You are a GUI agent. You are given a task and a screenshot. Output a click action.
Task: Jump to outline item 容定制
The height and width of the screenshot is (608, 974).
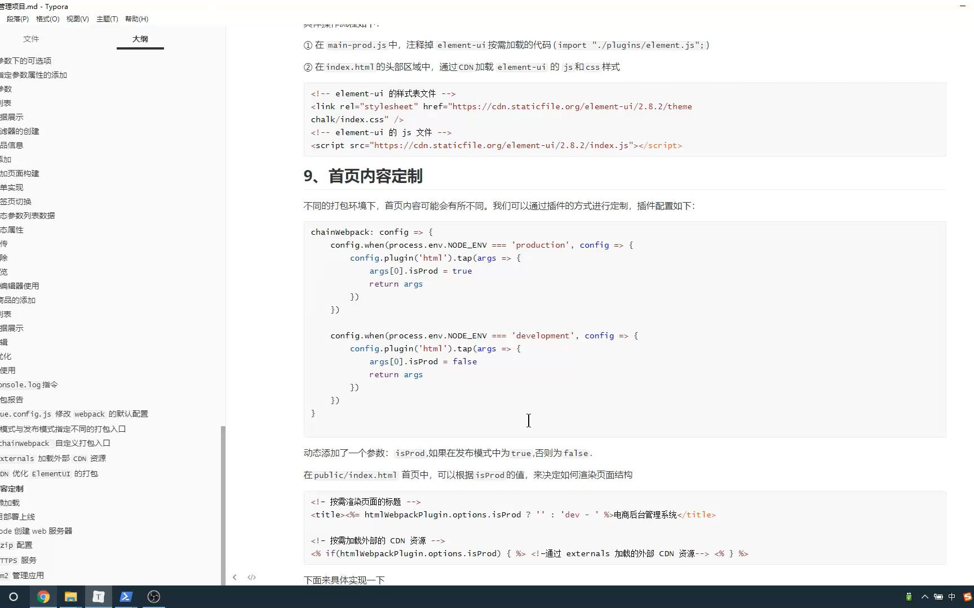[x=12, y=489]
